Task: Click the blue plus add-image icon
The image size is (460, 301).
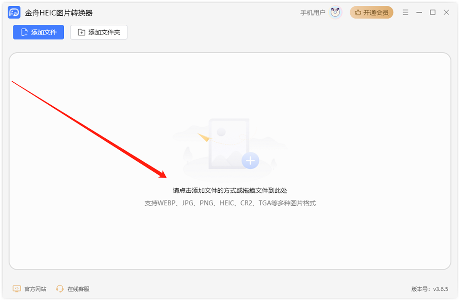Action: pyautogui.click(x=250, y=161)
